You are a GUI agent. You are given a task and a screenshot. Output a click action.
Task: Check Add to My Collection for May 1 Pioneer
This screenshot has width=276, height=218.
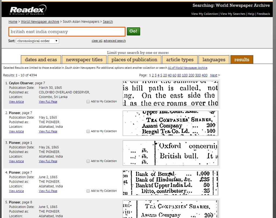[88, 132]
